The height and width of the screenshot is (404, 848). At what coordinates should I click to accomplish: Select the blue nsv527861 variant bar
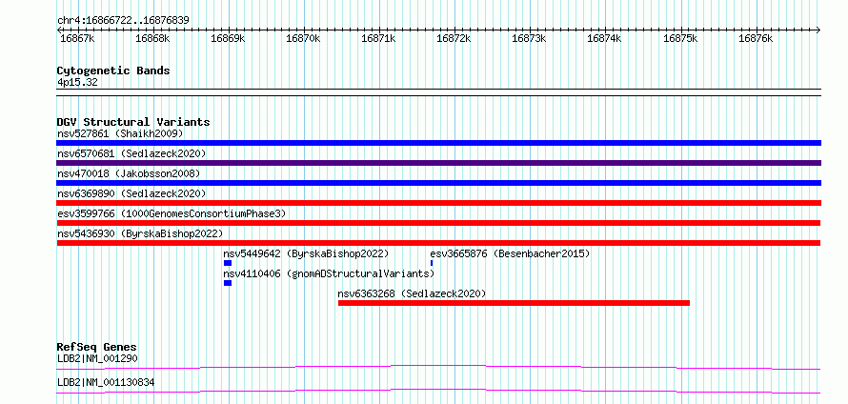coord(438,143)
